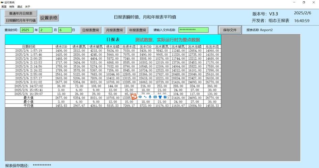Open the 关于 menu
319x168 pixels.
(x=27, y=7)
